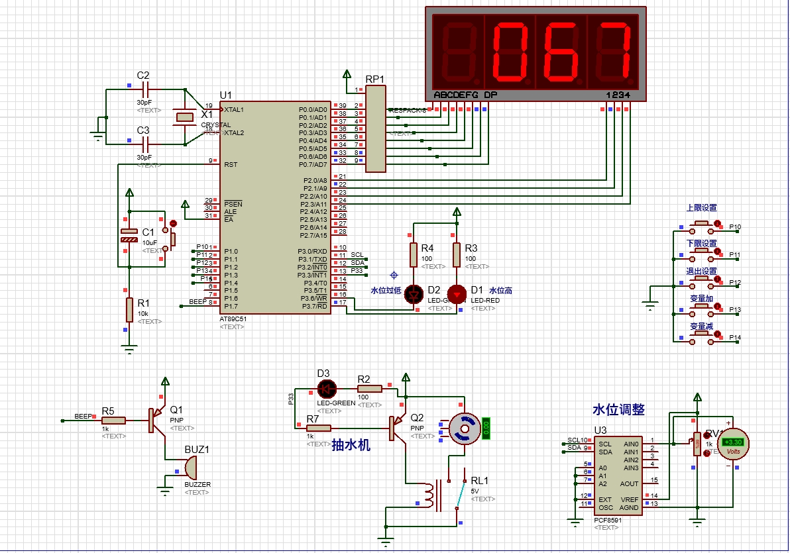Click the RST pin label on U1
Image resolution: width=790 pixels, height=553 pixels.
[x=231, y=165]
